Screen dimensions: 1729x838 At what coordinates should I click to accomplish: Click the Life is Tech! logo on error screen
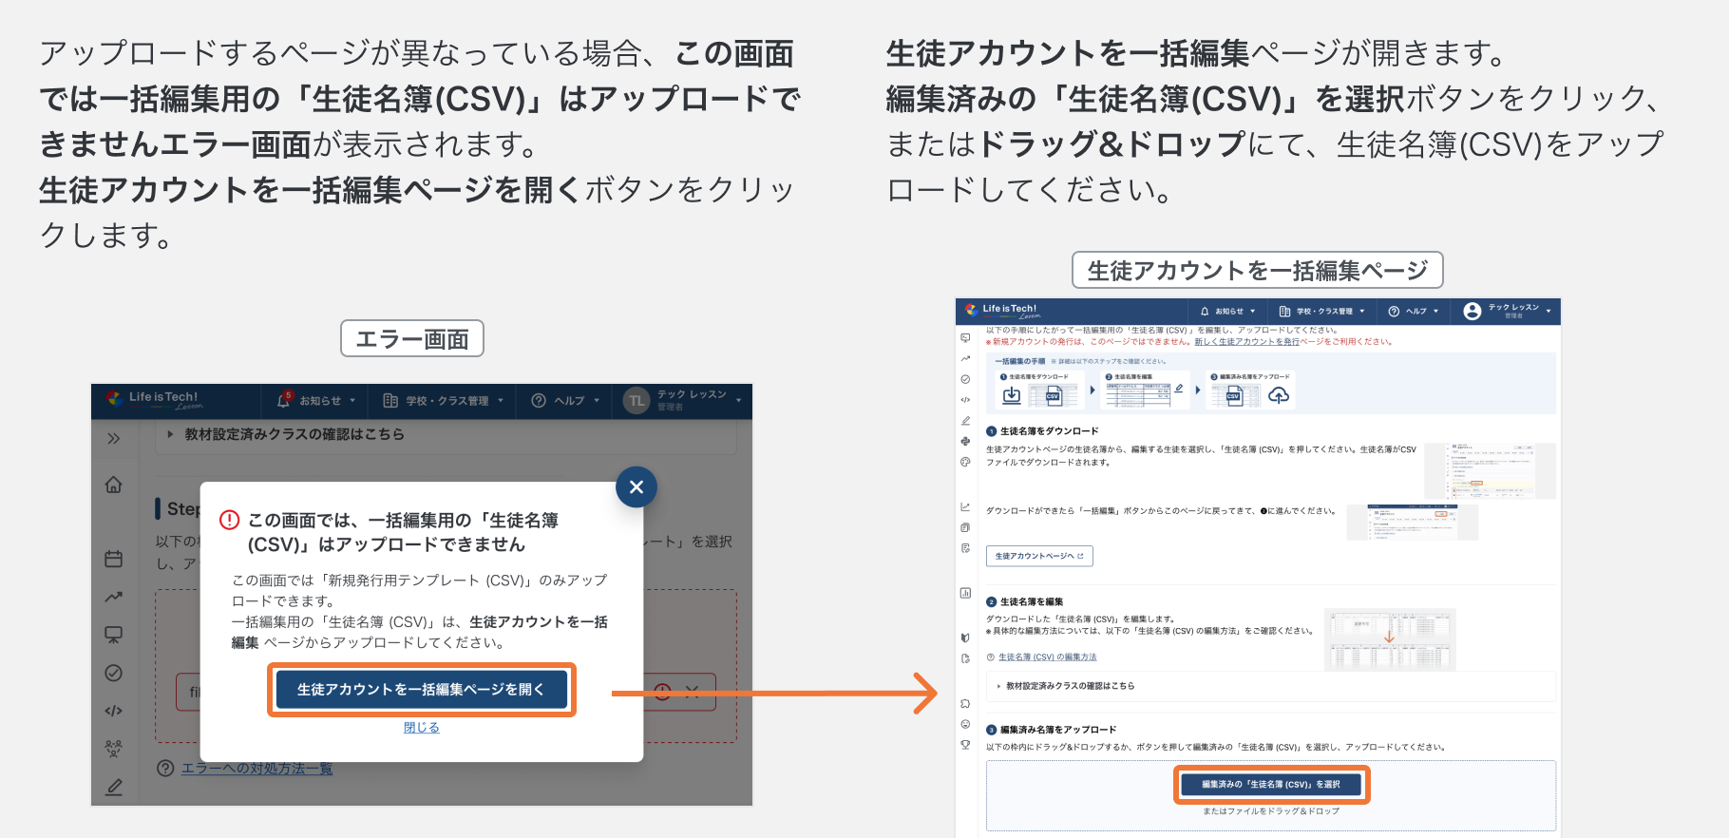(155, 400)
